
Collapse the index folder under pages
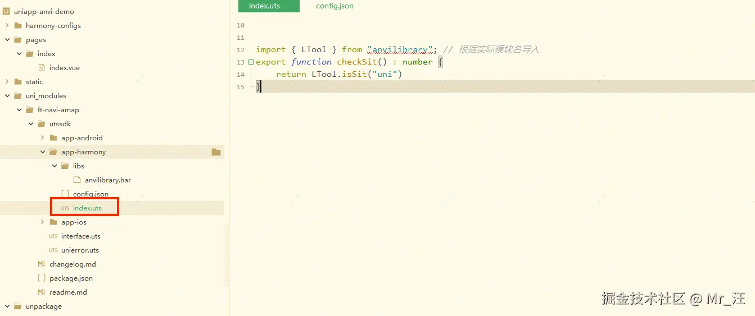click(19, 53)
